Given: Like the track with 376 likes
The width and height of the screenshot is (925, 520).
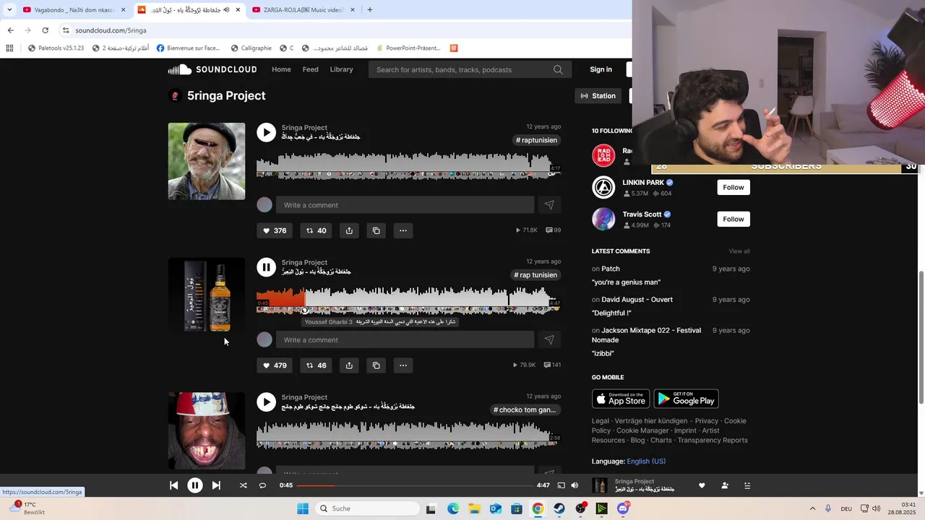Looking at the screenshot, I should pos(275,230).
